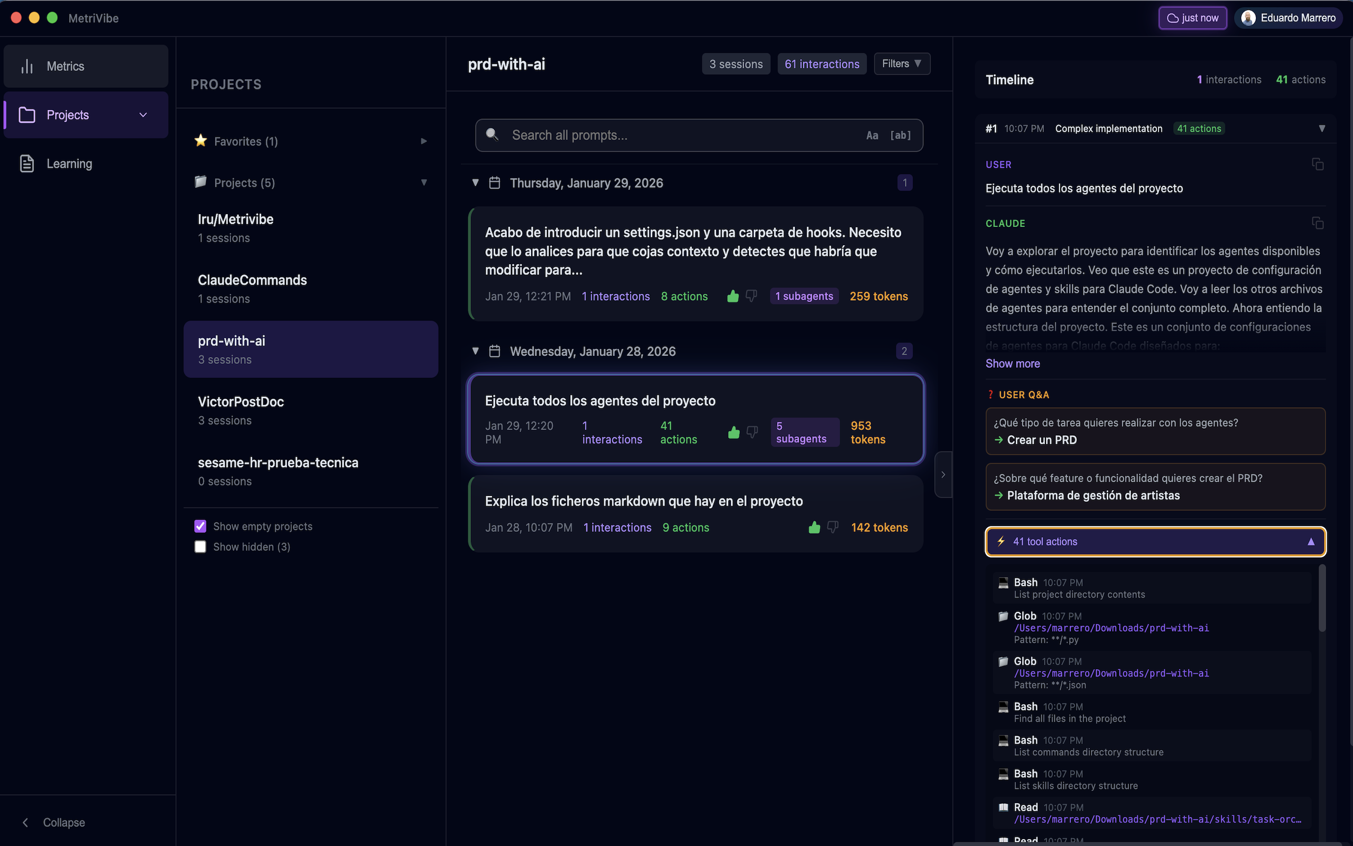Screen dimensions: 1353x846
Task: Click the search magnifying glass icon
Action: [x=493, y=135]
